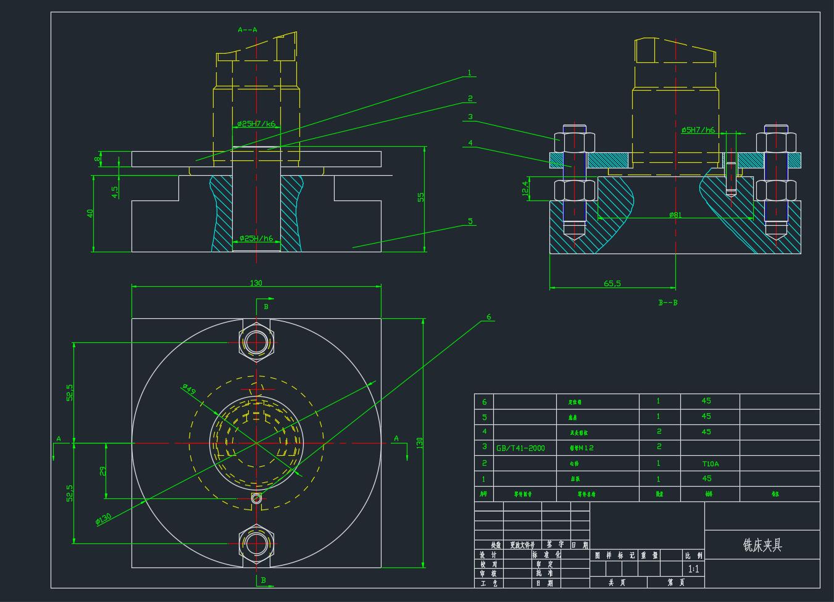Select item number "6" in the parts list
Image resolution: width=834 pixels, height=602 pixels.
click(x=485, y=402)
